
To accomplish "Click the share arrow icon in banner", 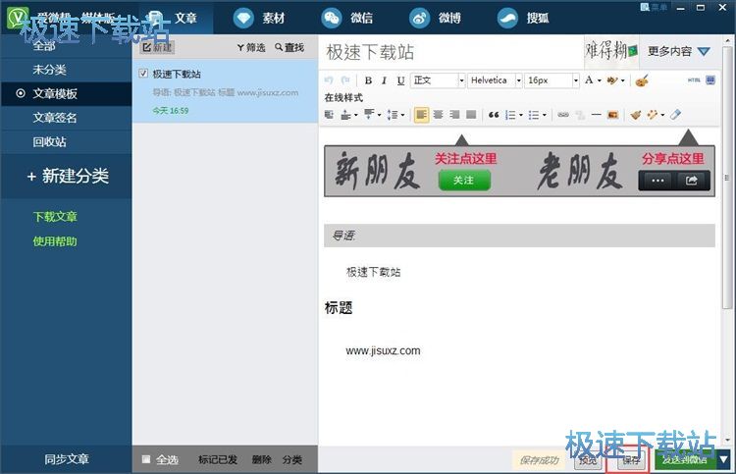I will 692,181.
